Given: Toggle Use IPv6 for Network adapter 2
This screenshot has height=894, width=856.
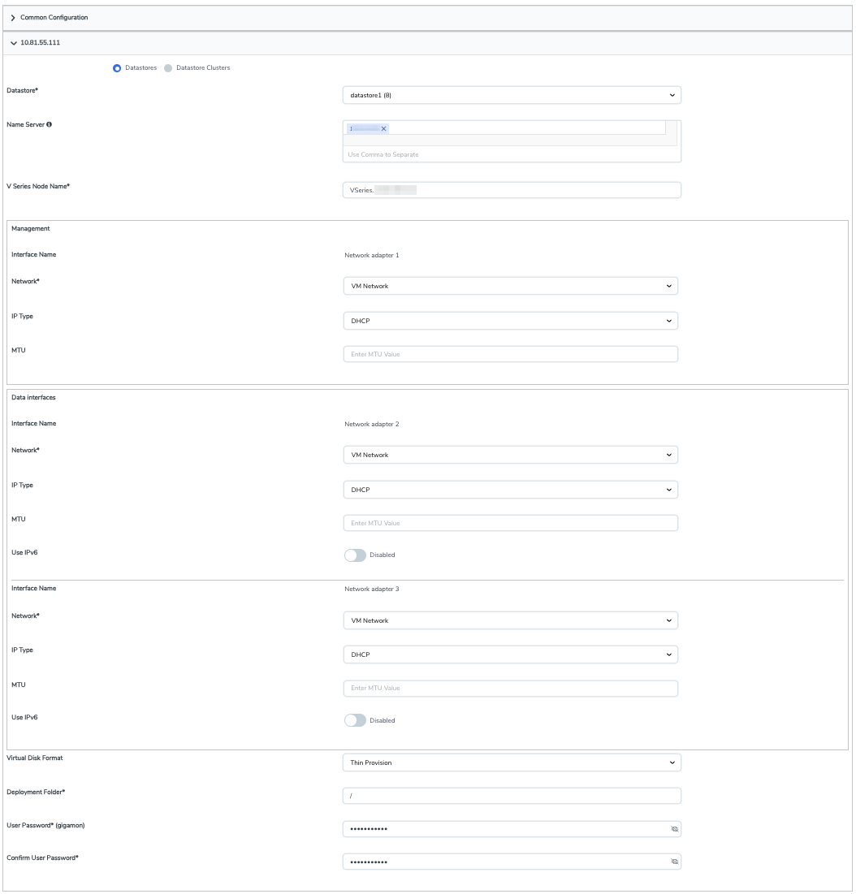Looking at the screenshot, I should 355,555.
